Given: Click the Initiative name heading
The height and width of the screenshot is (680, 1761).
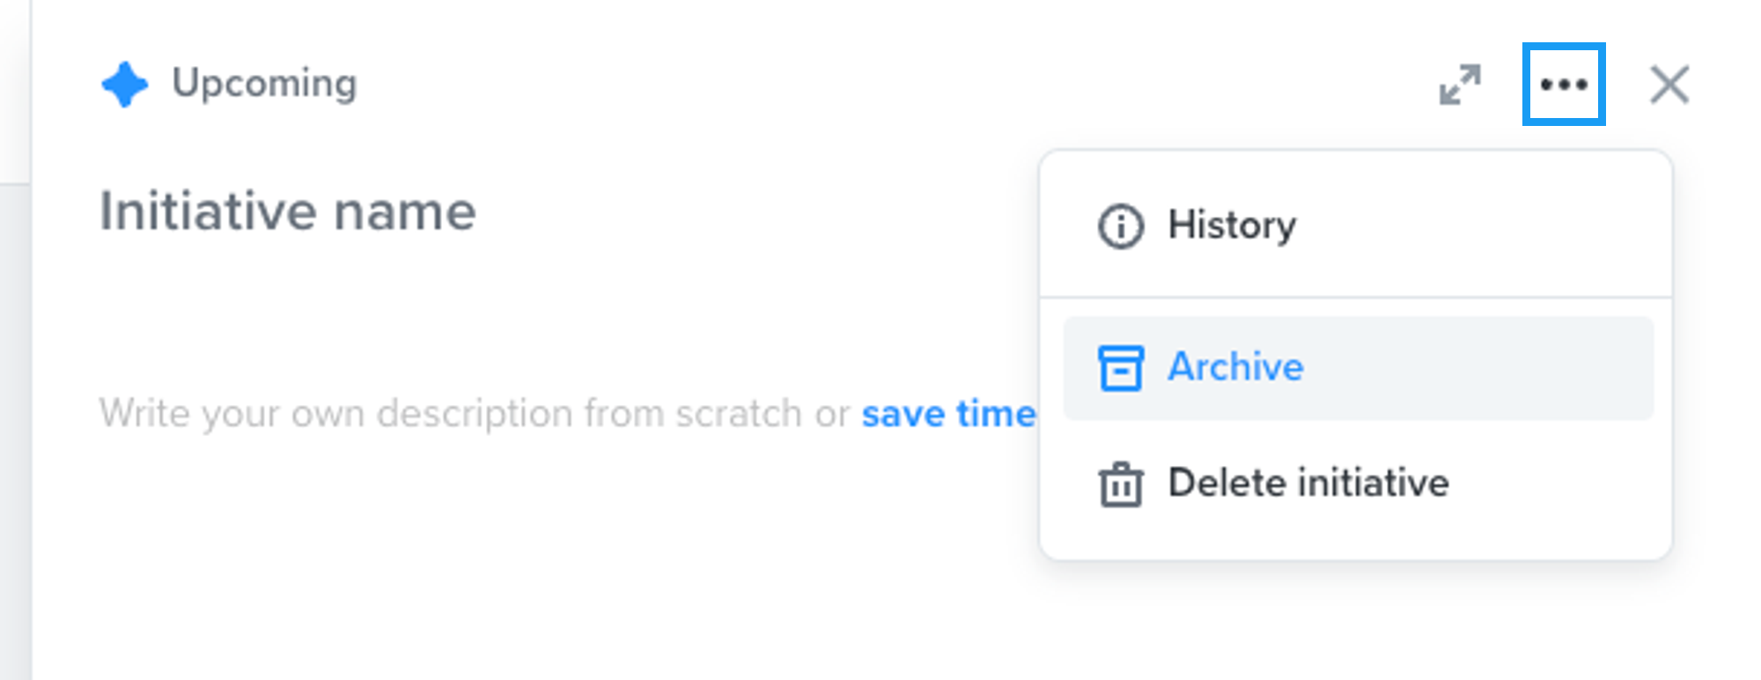Looking at the screenshot, I should [x=289, y=210].
